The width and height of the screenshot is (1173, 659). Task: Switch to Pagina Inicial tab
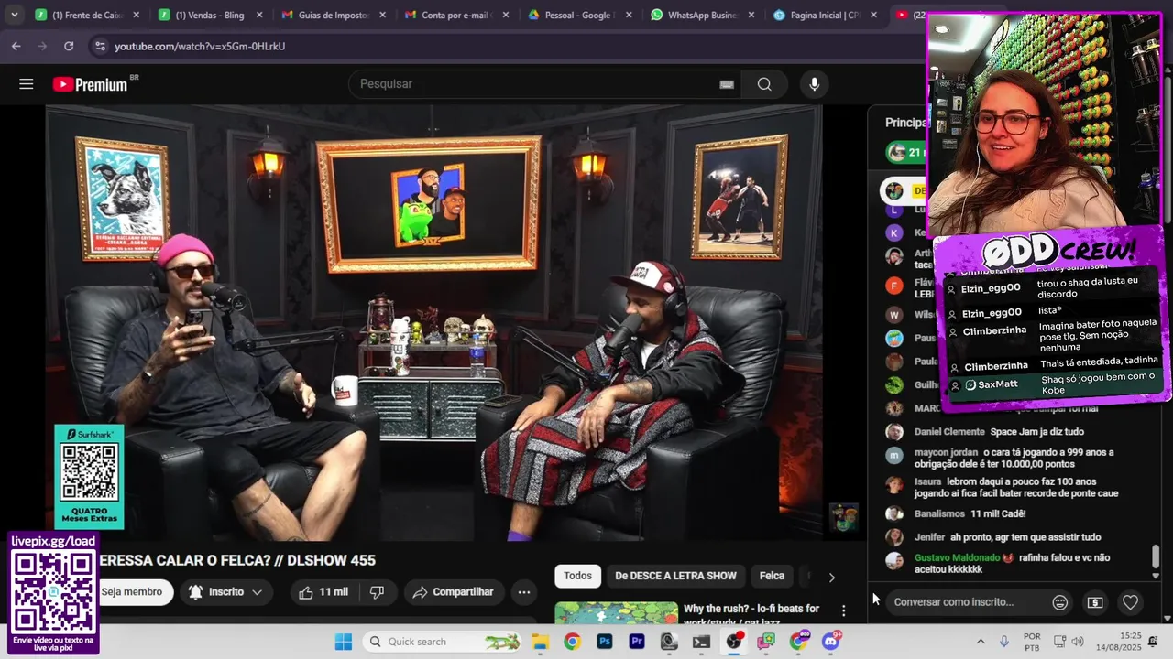click(824, 15)
